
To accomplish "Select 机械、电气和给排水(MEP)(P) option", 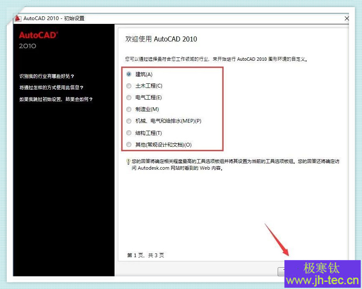I will 129,121.
